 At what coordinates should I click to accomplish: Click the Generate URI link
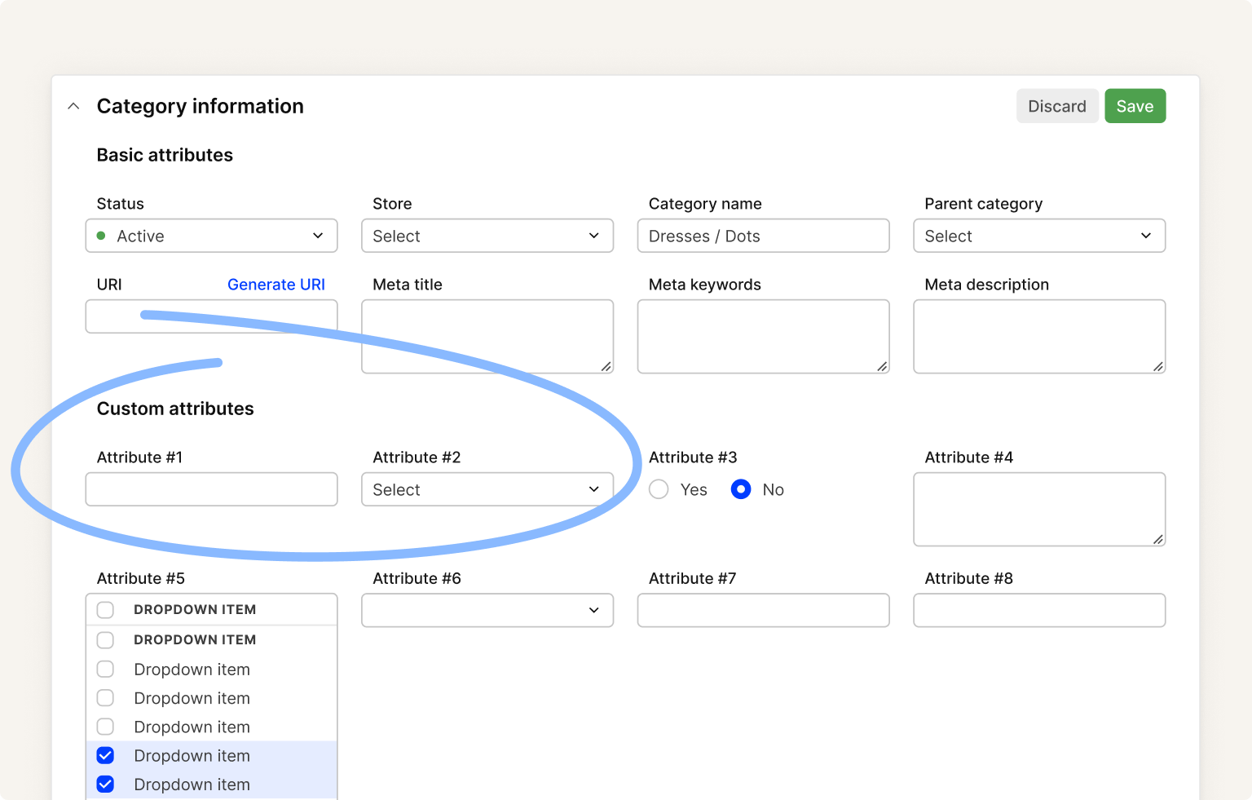click(276, 285)
